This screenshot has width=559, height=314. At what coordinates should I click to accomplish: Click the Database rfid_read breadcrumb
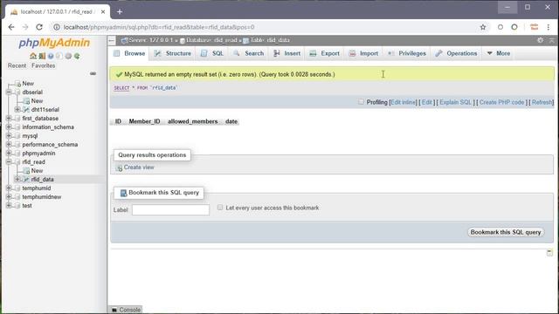[209, 40]
